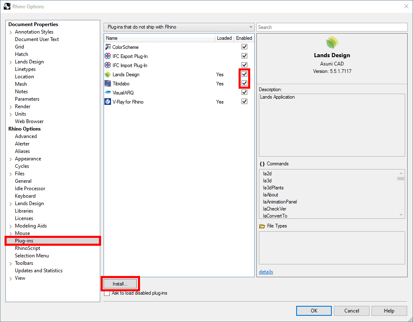The image size is (413, 322).
Task: Toggle IFC Import Plug-In enabled checkbox
Action: pyautogui.click(x=244, y=65)
